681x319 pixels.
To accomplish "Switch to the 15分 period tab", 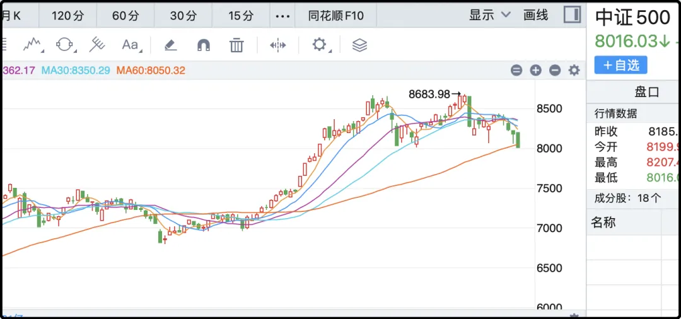I will point(241,16).
